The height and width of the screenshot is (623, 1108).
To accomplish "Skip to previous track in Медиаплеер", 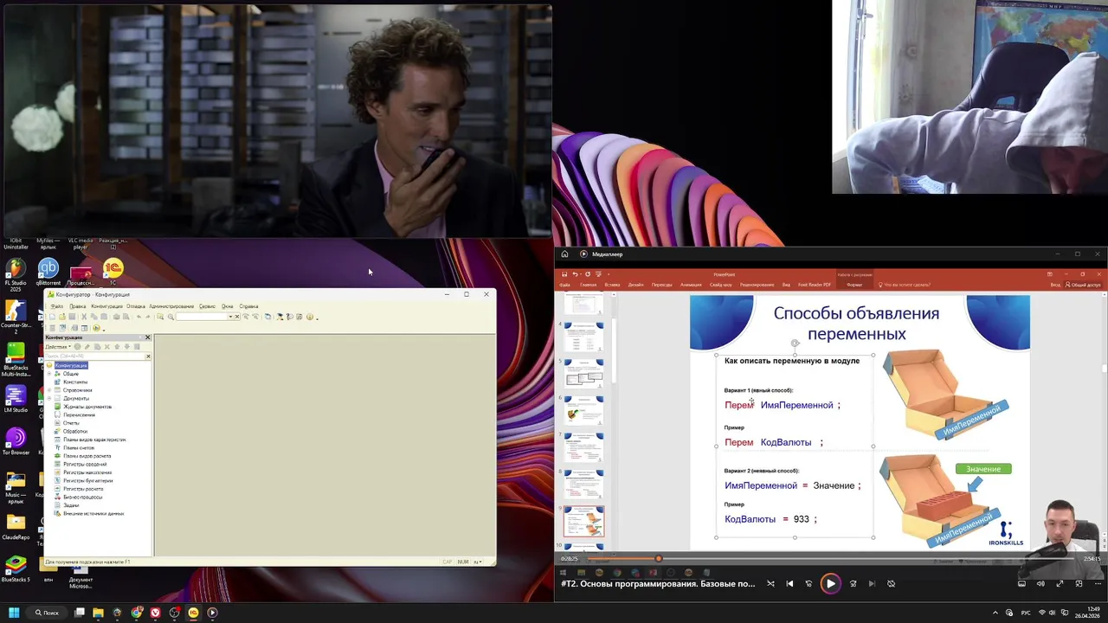I will coord(789,583).
